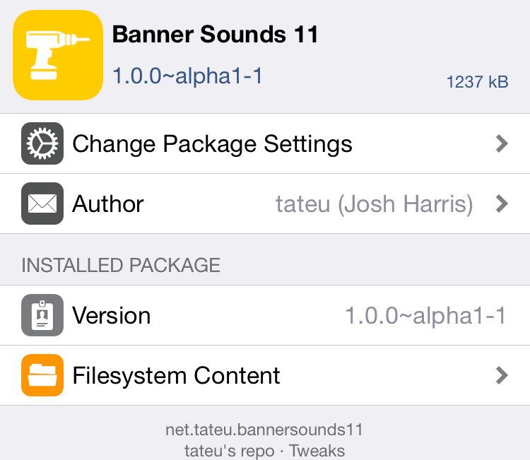Tap the blue version text under title

click(188, 76)
